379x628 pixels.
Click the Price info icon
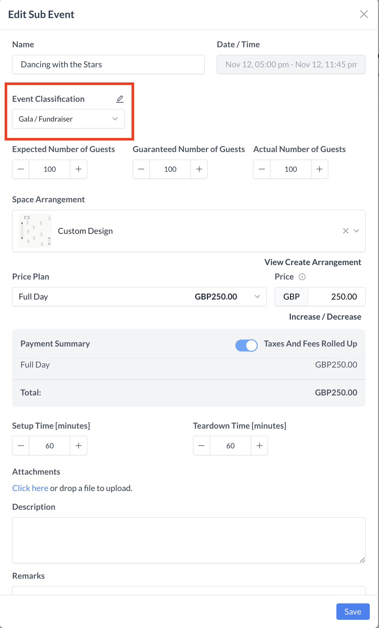[302, 277]
